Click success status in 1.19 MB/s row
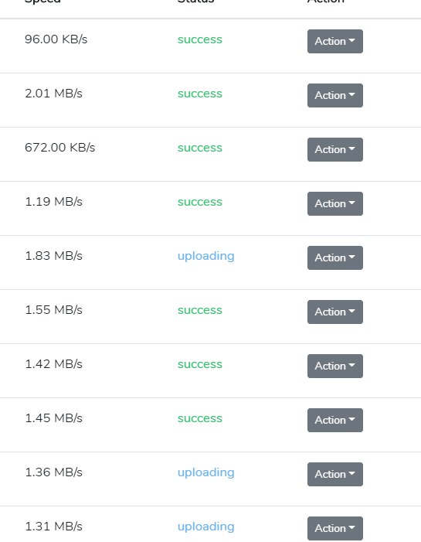The image size is (421, 542). click(200, 202)
